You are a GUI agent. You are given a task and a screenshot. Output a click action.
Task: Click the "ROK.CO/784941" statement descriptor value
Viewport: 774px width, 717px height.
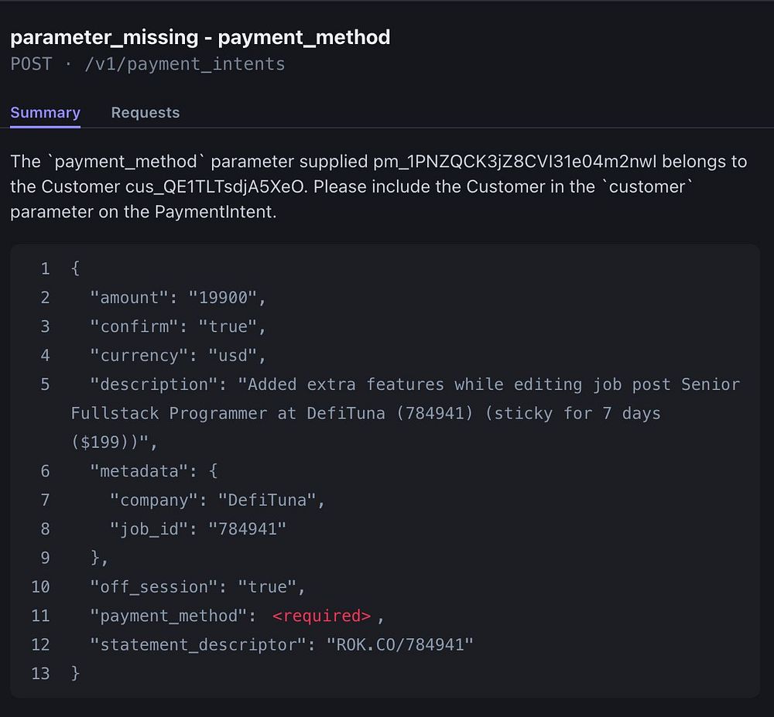coord(399,645)
